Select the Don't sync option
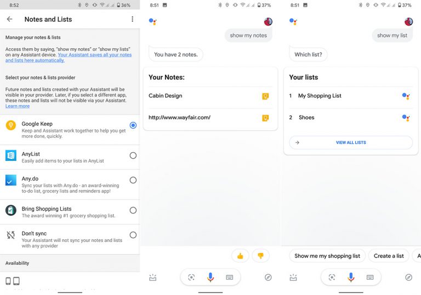The image size is (421, 295). pyautogui.click(x=70, y=240)
